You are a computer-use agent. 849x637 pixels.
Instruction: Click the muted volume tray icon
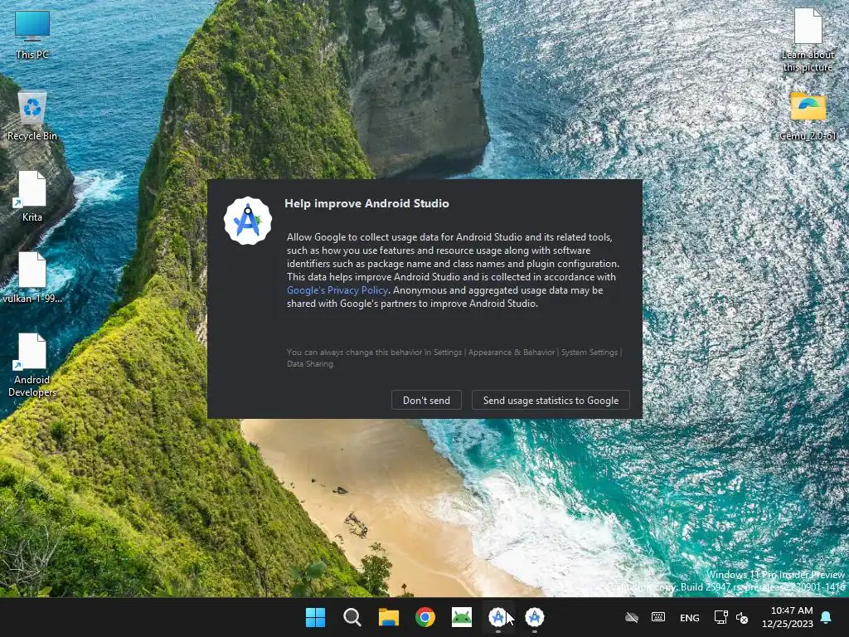[x=742, y=617]
